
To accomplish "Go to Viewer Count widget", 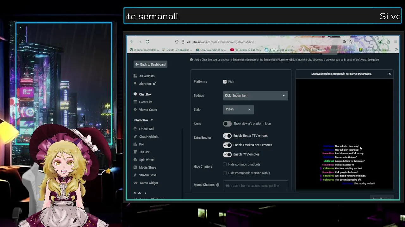I will coord(148,110).
